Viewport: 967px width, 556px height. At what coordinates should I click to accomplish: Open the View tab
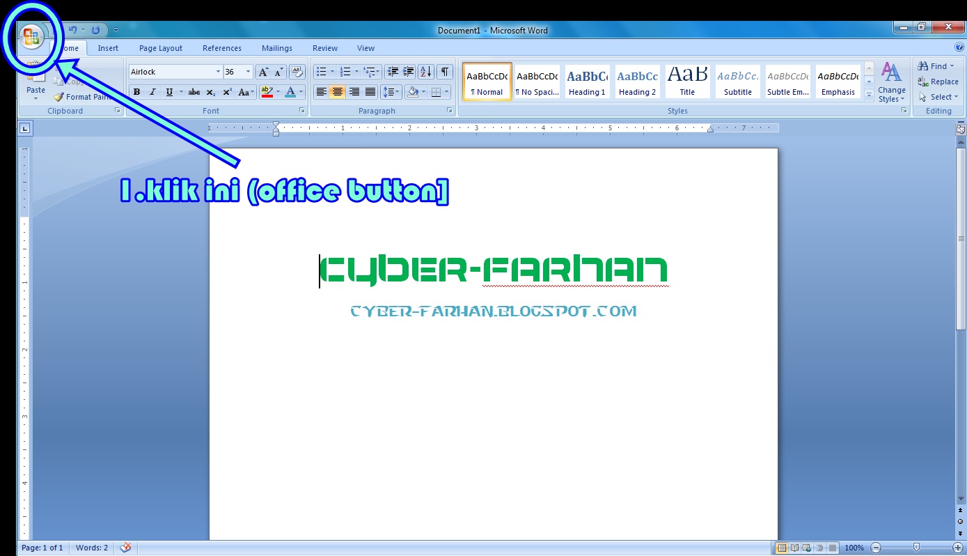(365, 48)
